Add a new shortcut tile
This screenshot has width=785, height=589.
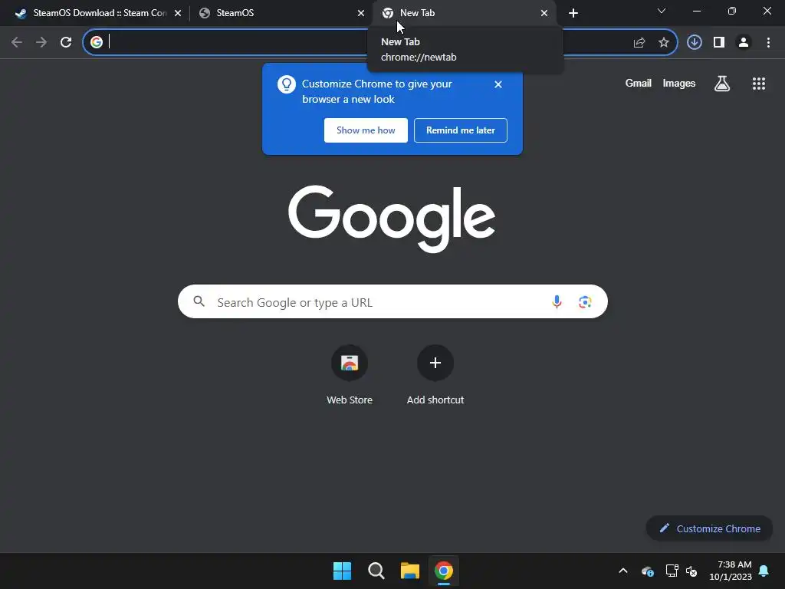coord(435,376)
